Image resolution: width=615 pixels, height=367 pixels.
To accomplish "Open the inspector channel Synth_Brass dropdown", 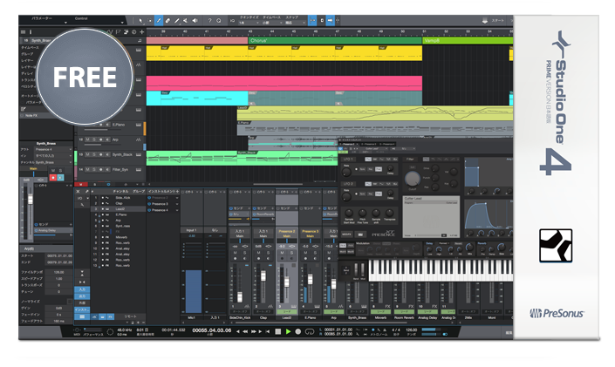I will click(x=53, y=162).
